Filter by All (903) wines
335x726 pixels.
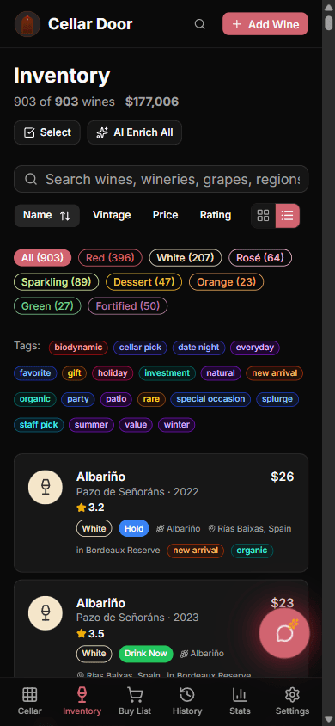click(x=42, y=257)
